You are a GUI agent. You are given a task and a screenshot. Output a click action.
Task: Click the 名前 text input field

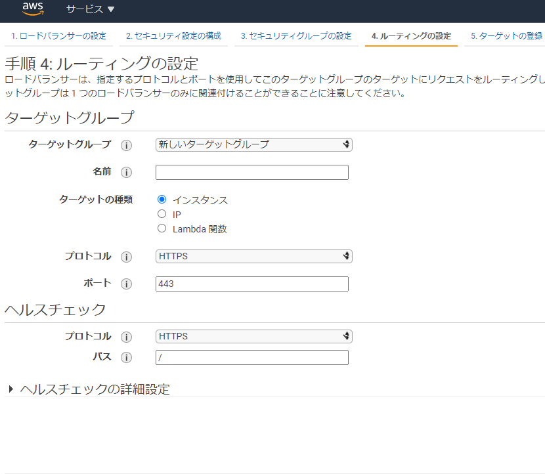(x=252, y=173)
